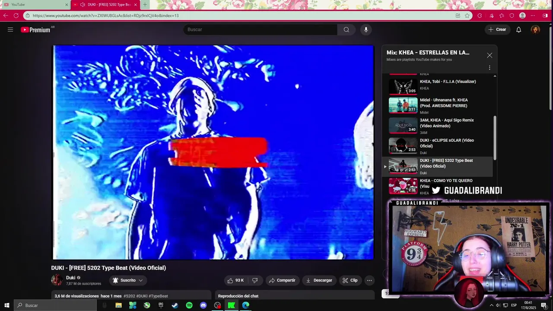Toggle the browser sidebar icon
Image resolution: width=553 pixels, height=311 pixels.
(545, 16)
